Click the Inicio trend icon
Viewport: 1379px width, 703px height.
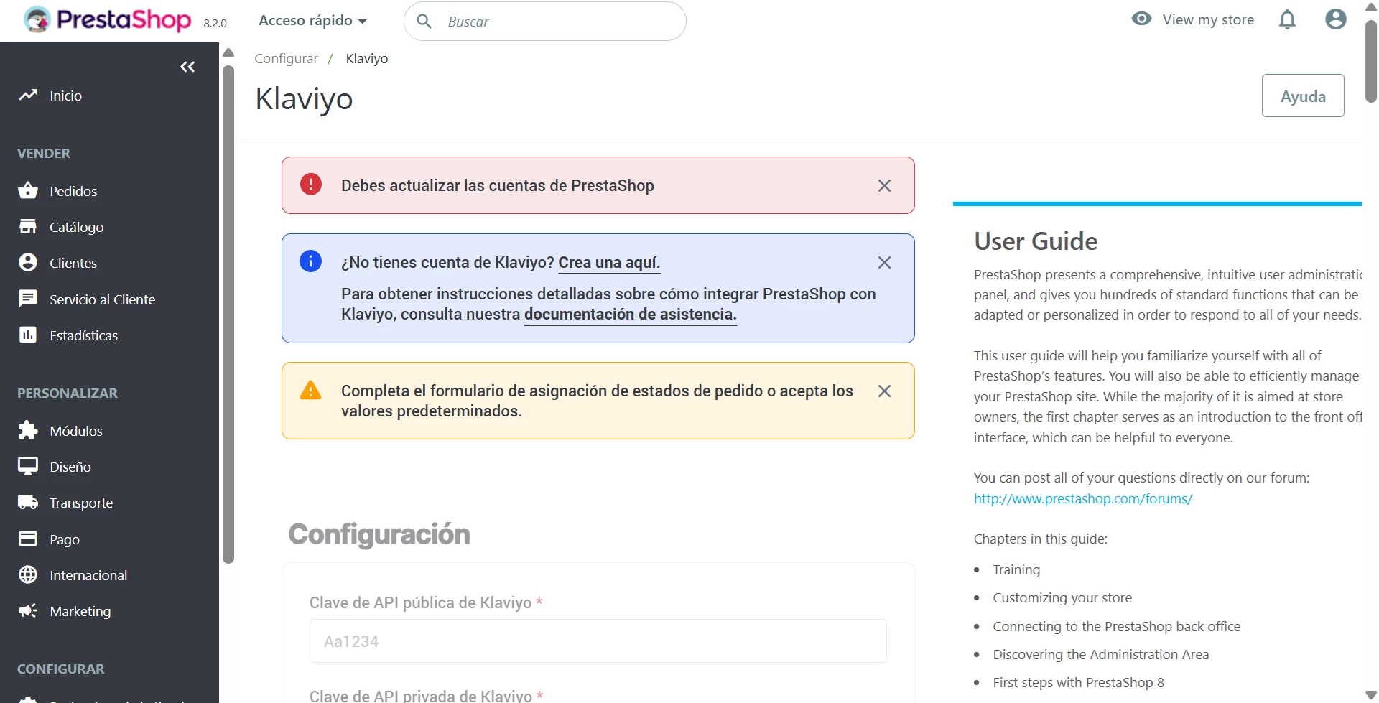(x=28, y=95)
